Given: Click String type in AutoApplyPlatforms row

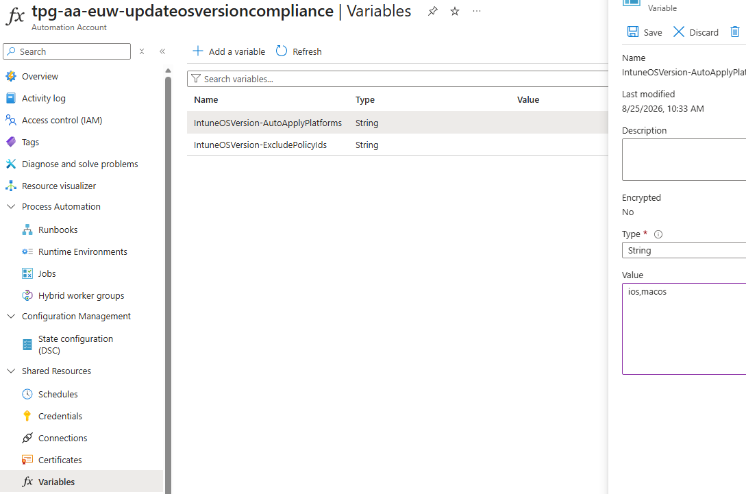Looking at the screenshot, I should (366, 123).
